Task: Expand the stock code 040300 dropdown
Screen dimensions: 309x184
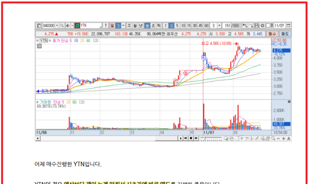Action: coord(56,25)
